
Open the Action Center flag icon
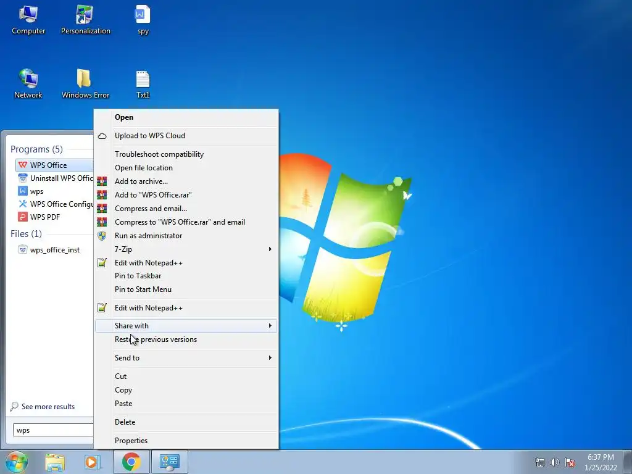[570, 462]
